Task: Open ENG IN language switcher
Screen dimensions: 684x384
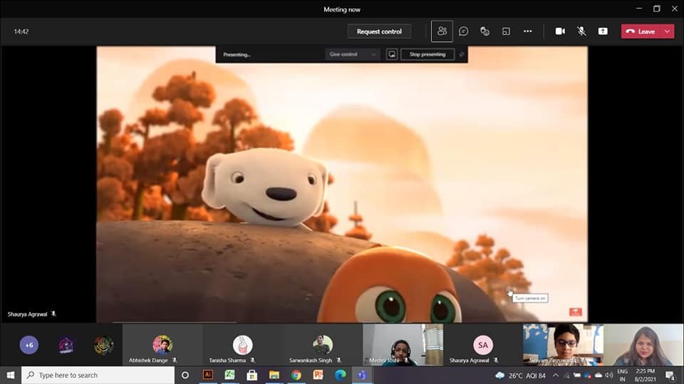Action: (623, 375)
